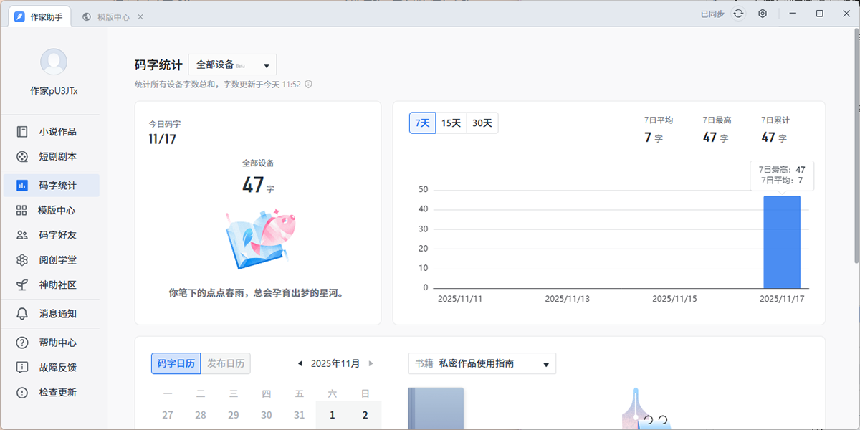860x430 pixels.
Task: Open 消息通知 bell icon
Action: (22, 314)
